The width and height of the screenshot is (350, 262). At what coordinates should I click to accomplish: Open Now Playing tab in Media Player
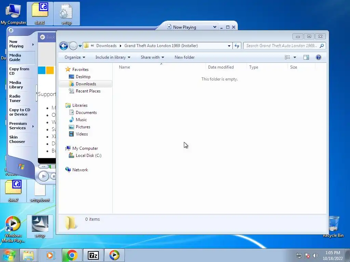22,44
